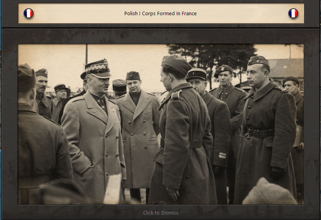Click the French flag icon left of the title
This screenshot has width=321, height=220.
click(29, 13)
